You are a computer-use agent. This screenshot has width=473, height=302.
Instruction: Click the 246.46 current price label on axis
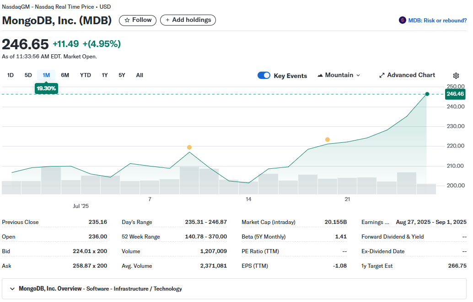455,94
